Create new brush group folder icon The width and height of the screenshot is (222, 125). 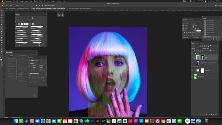click(x=39, y=45)
